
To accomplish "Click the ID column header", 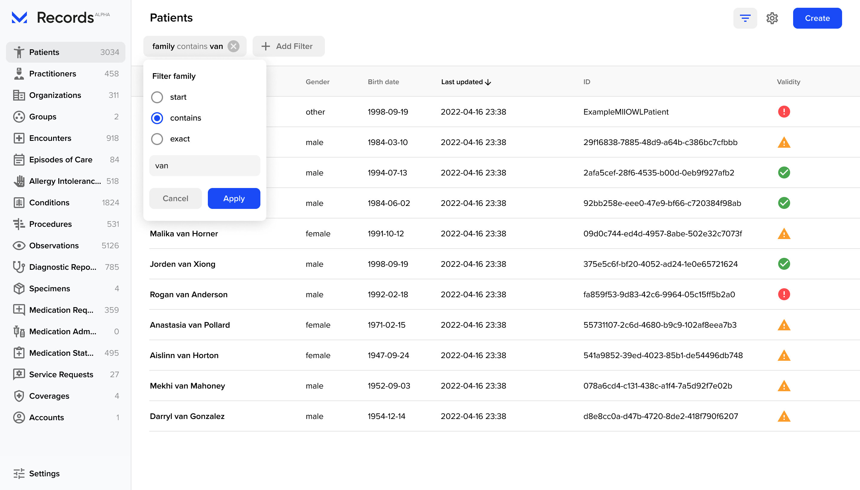I will [x=586, y=82].
